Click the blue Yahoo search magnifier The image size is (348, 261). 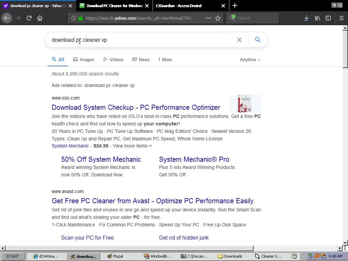point(258,40)
